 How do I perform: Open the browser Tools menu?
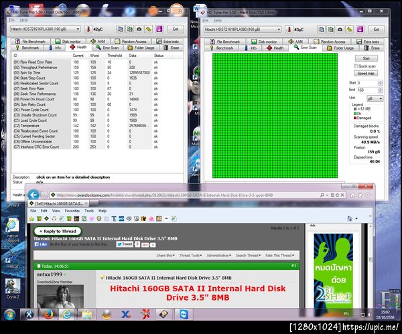[x=89, y=211]
